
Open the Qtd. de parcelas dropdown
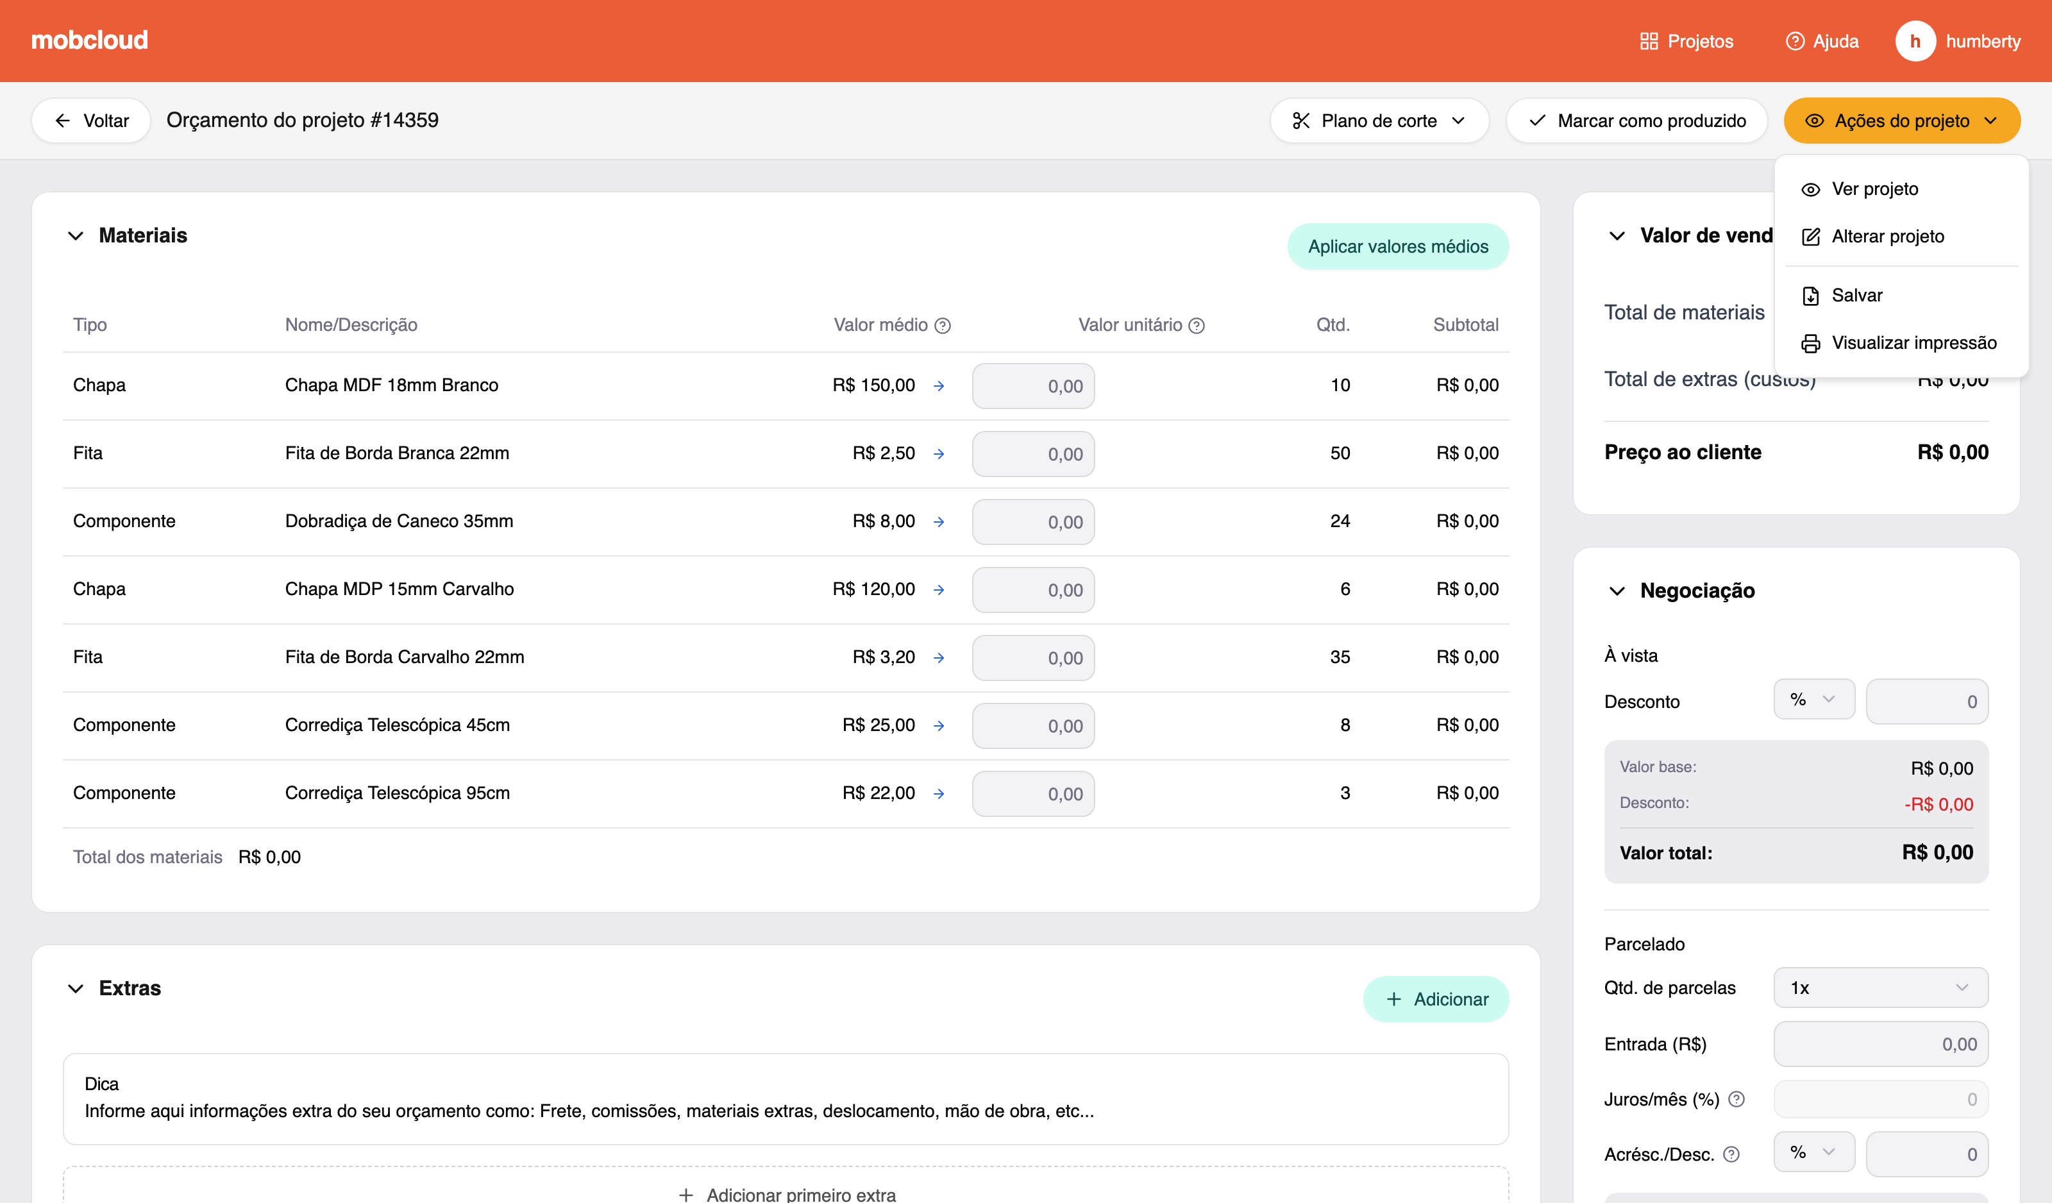(x=1880, y=987)
